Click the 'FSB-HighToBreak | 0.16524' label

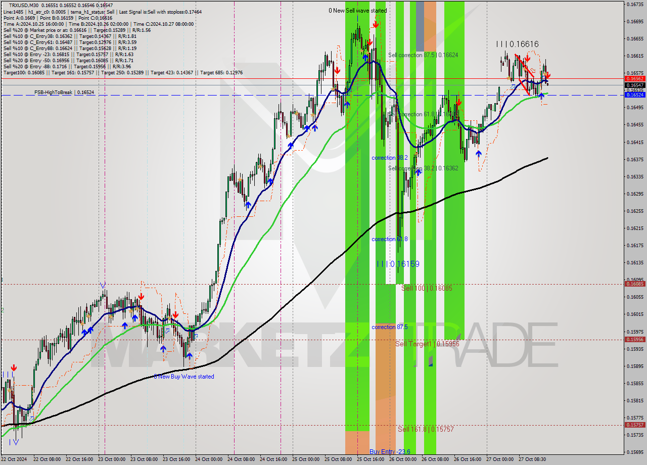coord(64,92)
